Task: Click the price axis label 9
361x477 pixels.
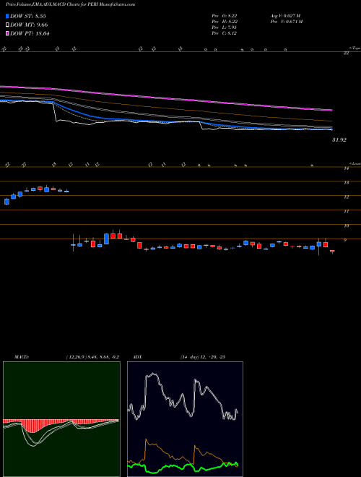Action: 346,240
